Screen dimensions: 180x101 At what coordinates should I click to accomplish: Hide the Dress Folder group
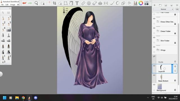pos(154,28)
